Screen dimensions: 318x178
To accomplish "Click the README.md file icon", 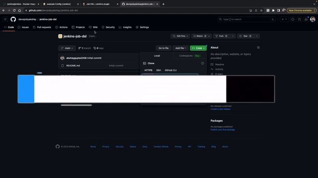I will [x=63, y=66].
